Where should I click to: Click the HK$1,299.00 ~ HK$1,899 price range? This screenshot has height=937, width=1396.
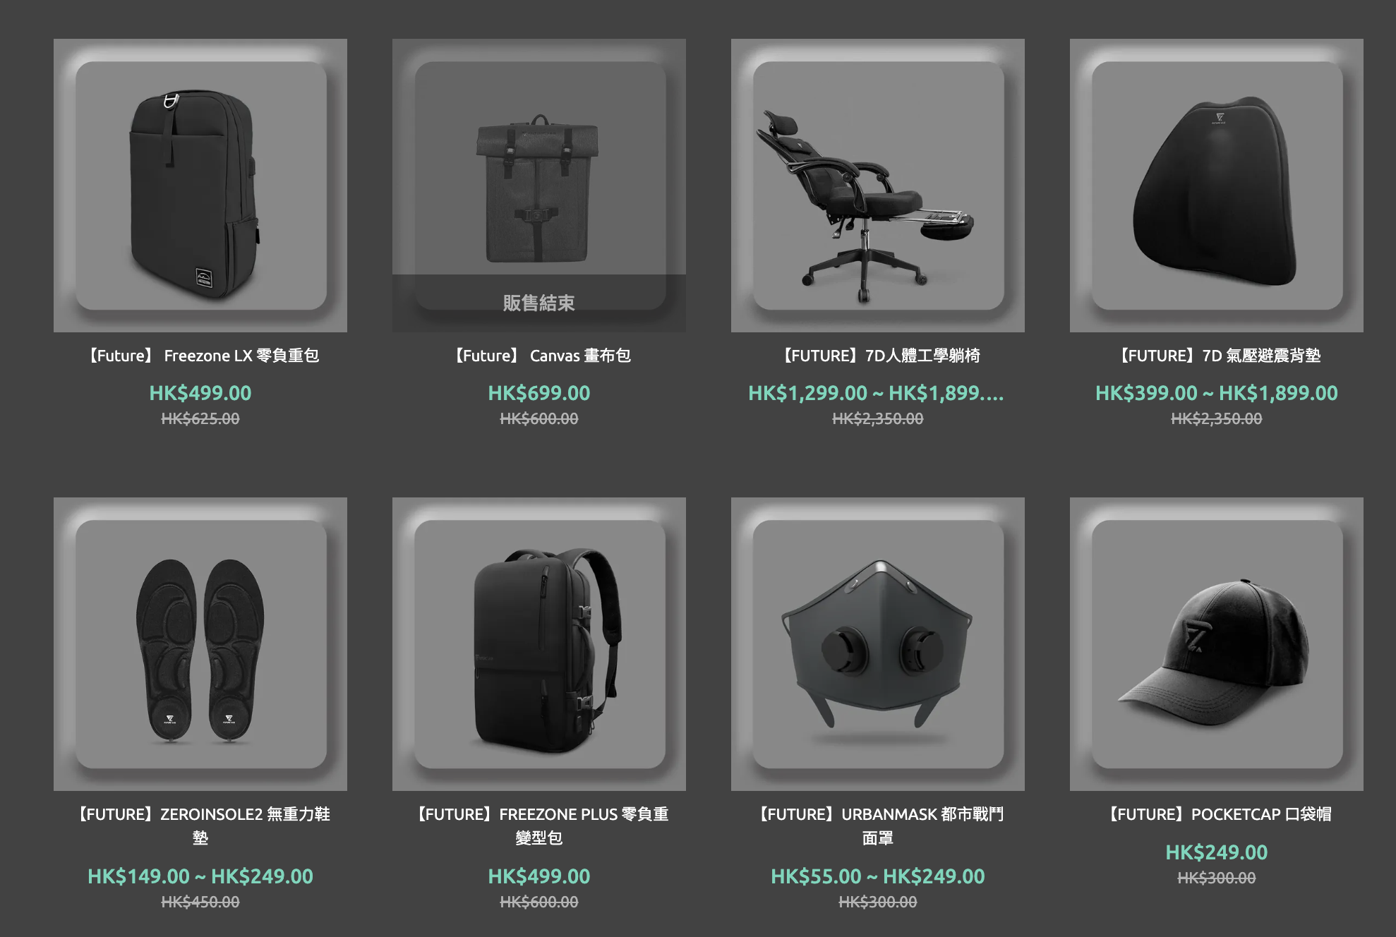[x=876, y=393]
